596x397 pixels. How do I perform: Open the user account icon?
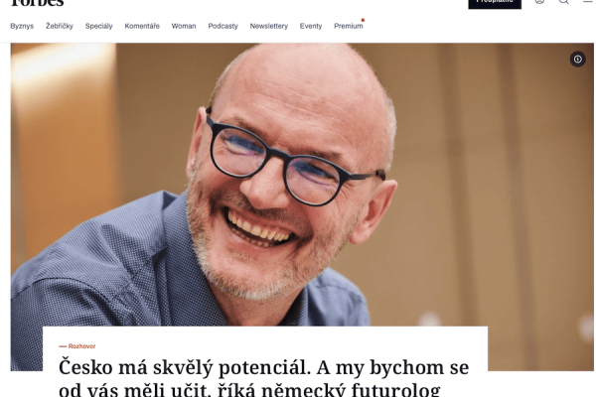click(x=539, y=2)
